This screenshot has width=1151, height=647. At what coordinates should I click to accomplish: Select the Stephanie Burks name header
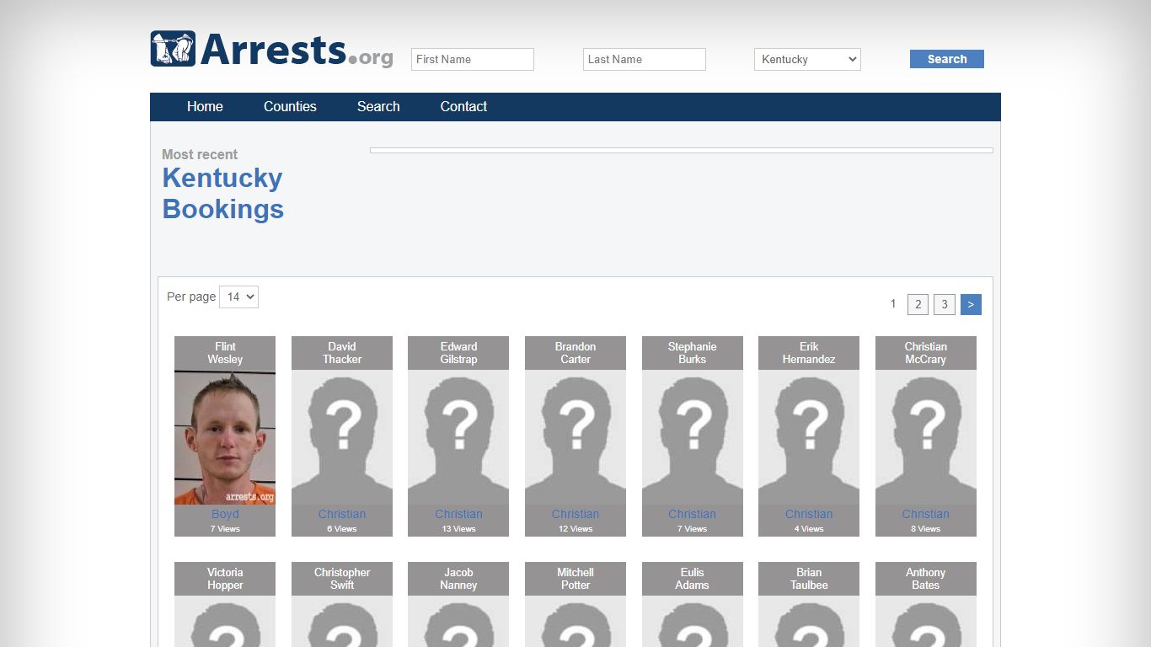pos(693,353)
